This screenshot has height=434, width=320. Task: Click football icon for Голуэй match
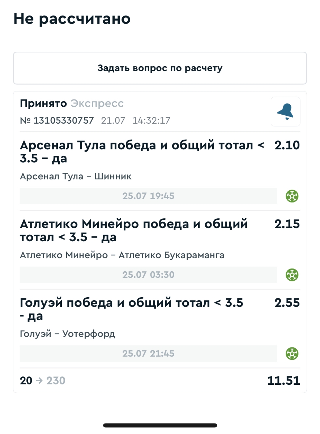292,353
